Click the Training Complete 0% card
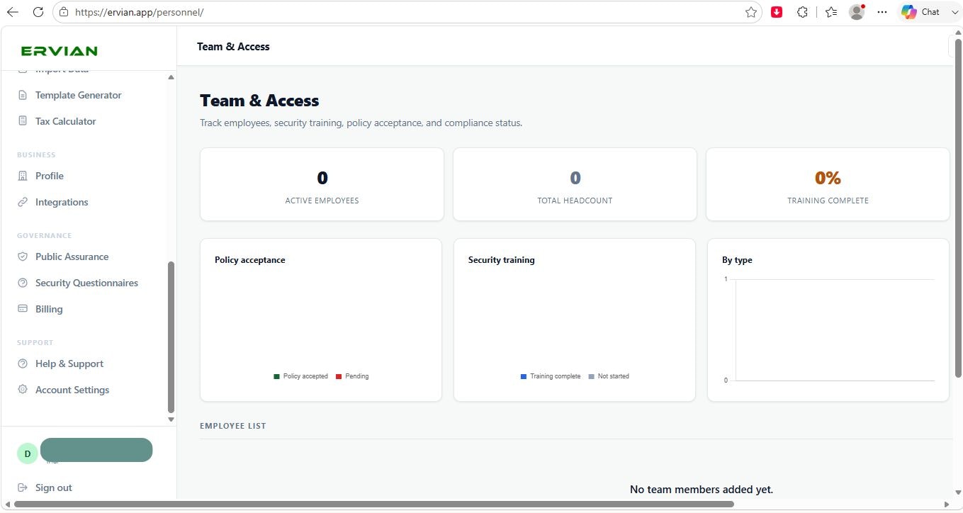The width and height of the screenshot is (963, 513). pos(828,184)
